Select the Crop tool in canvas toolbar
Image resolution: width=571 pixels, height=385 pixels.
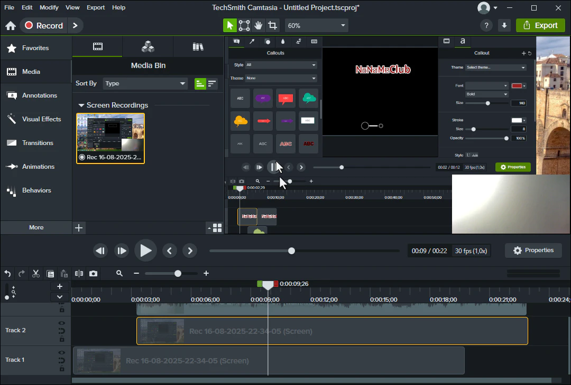pyautogui.click(x=272, y=25)
